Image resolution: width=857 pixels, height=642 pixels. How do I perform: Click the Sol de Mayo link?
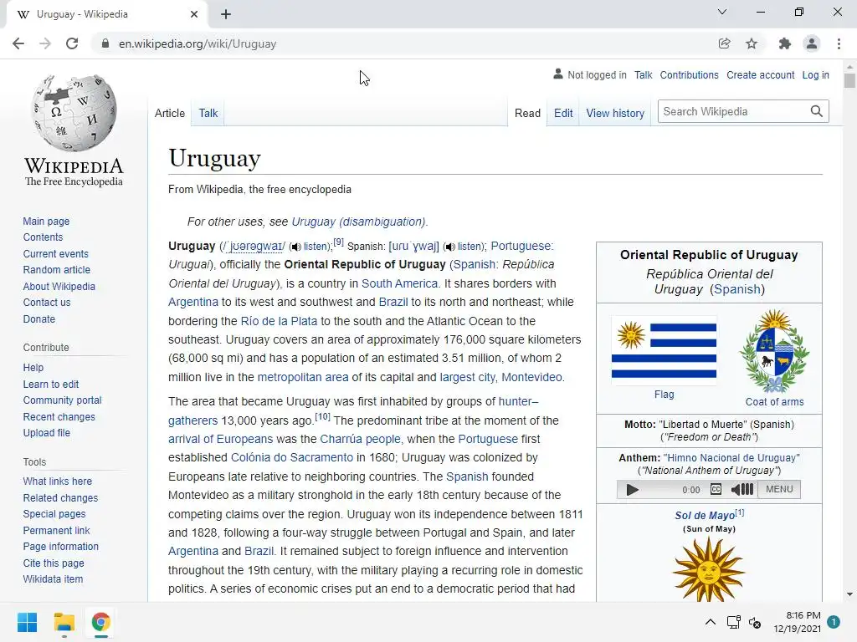click(x=705, y=515)
